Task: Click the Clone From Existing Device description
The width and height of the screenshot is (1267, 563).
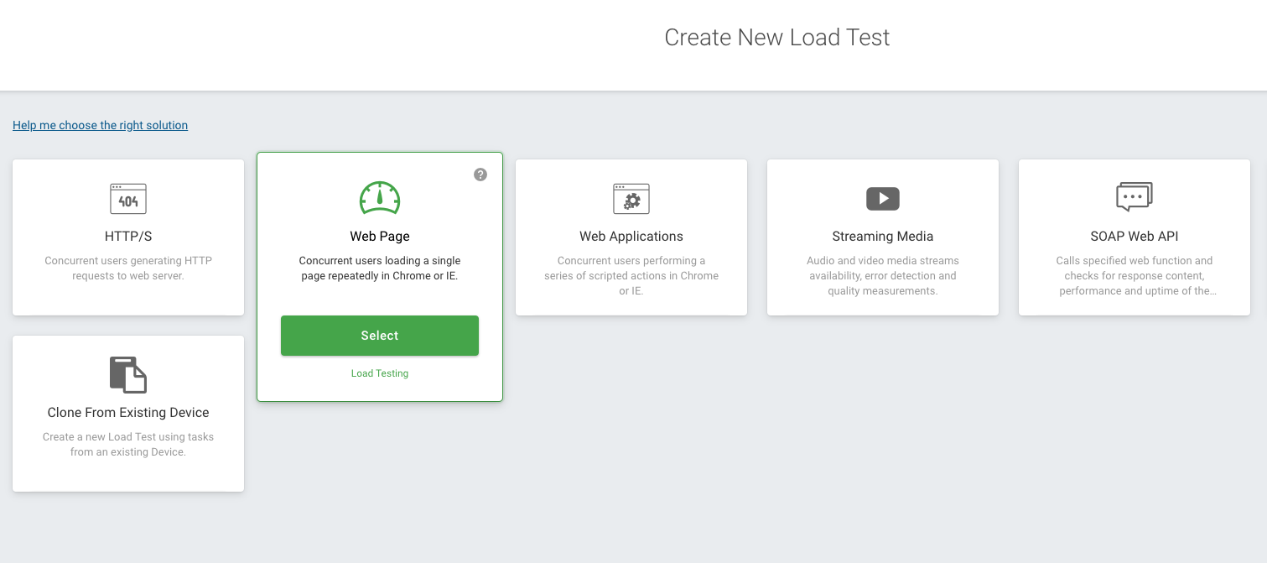Action: tap(128, 444)
